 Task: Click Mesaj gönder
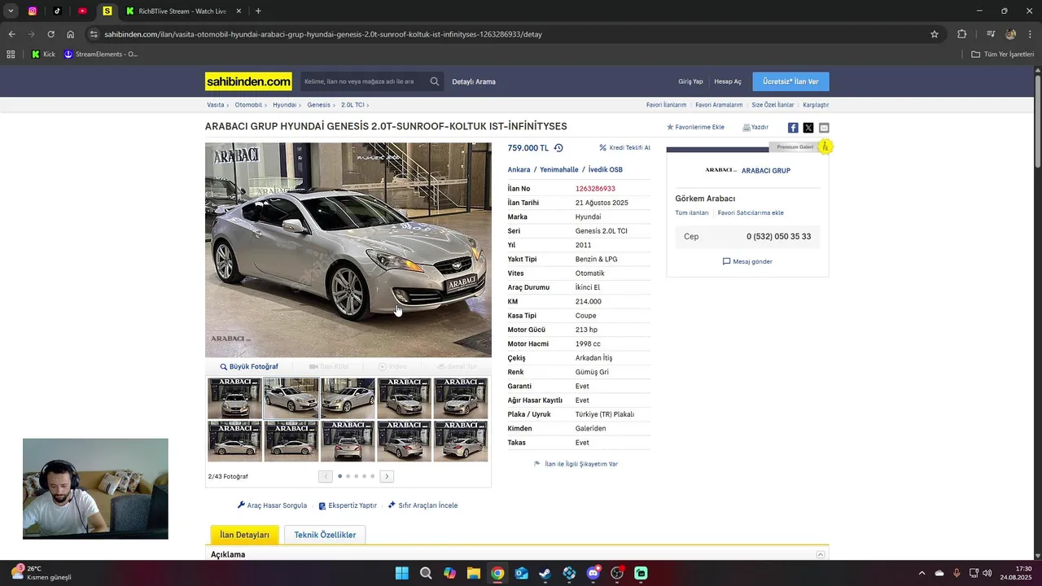coord(747,262)
